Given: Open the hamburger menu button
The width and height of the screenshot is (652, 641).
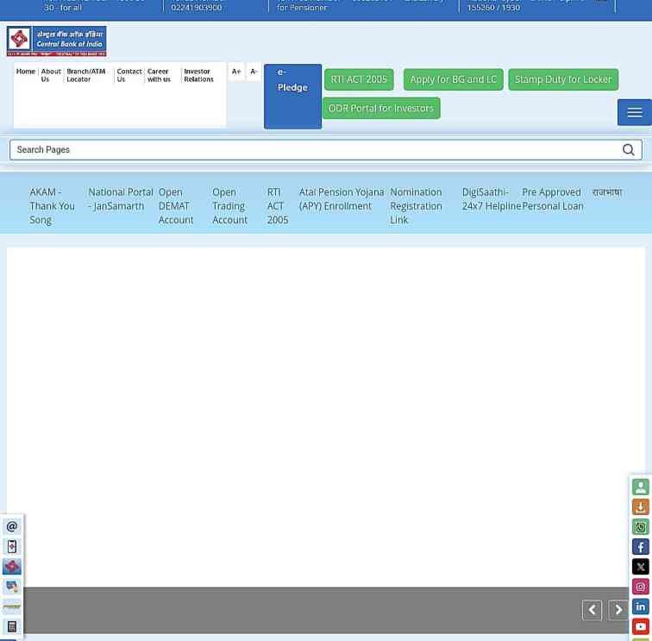Looking at the screenshot, I should (x=635, y=113).
